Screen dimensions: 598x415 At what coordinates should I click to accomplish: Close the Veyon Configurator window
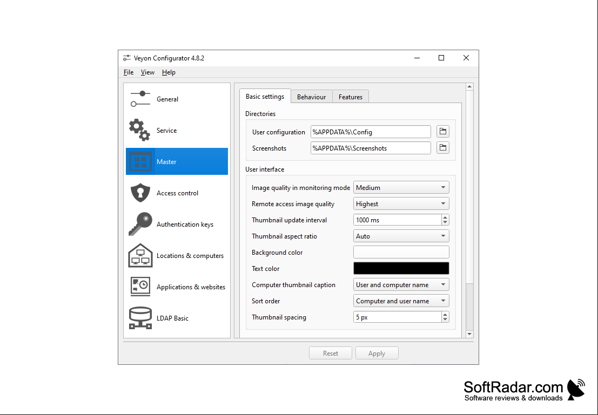tap(466, 58)
